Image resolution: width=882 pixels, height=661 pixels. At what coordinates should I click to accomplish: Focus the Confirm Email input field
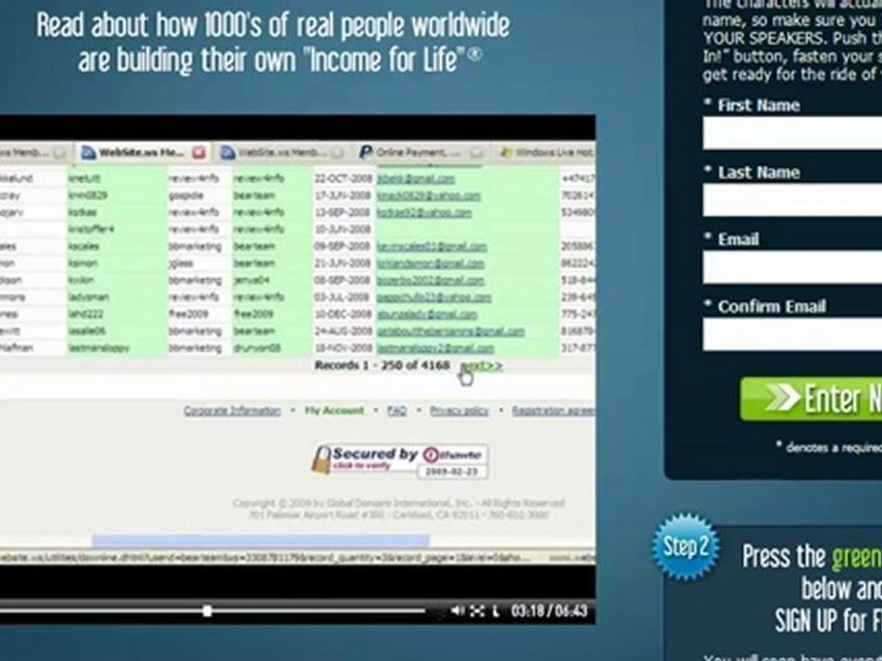(792, 334)
